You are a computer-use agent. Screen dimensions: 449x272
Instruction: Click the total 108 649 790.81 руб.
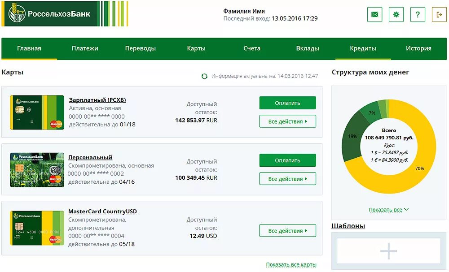point(389,138)
